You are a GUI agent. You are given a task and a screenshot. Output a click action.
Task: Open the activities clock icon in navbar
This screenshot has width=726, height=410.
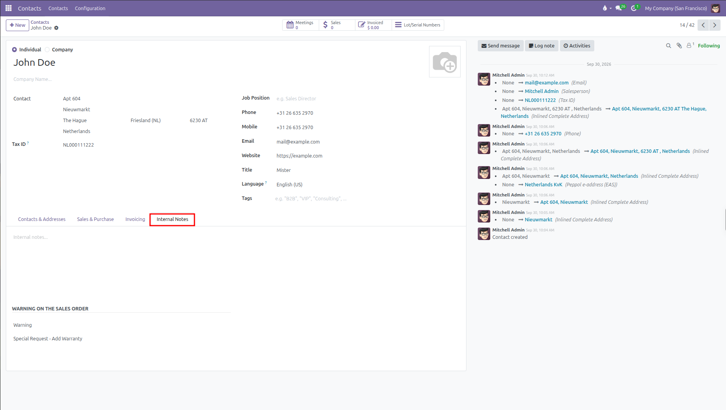(x=635, y=8)
